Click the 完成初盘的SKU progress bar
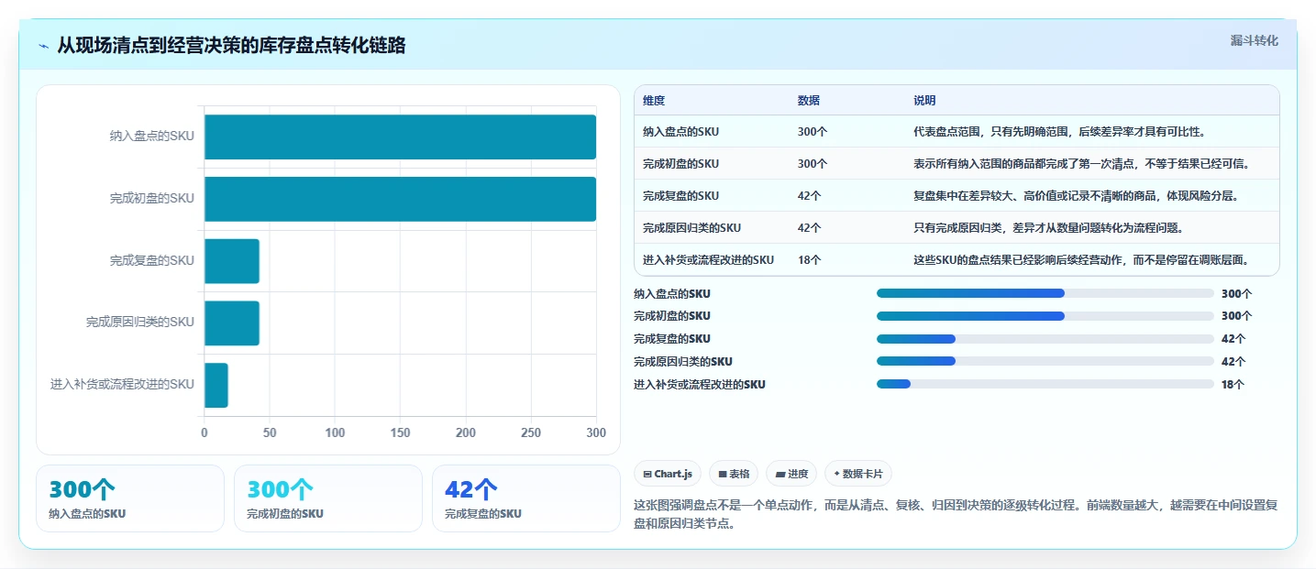Viewport: 1316px width, 569px height. 1045,316
